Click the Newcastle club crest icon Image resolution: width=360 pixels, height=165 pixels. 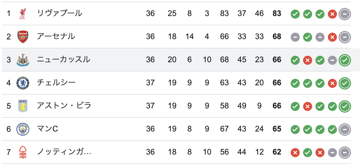(23, 60)
